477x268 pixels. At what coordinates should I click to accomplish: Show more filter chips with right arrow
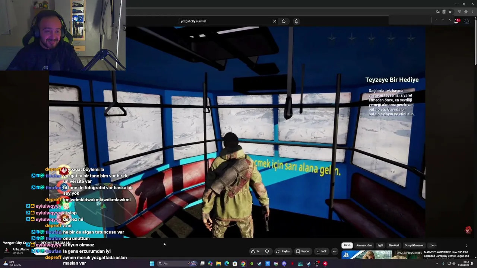click(x=467, y=246)
